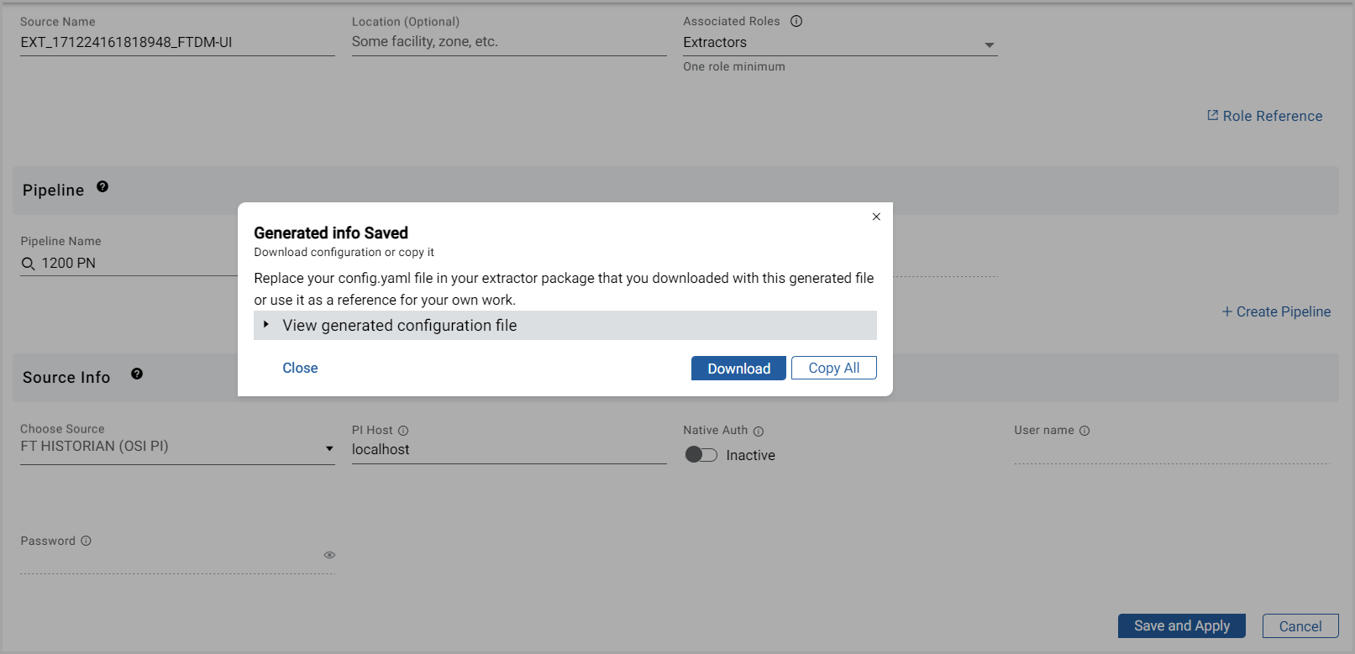The width and height of the screenshot is (1355, 654).
Task: Open the Role Reference link
Action: pos(1264,116)
